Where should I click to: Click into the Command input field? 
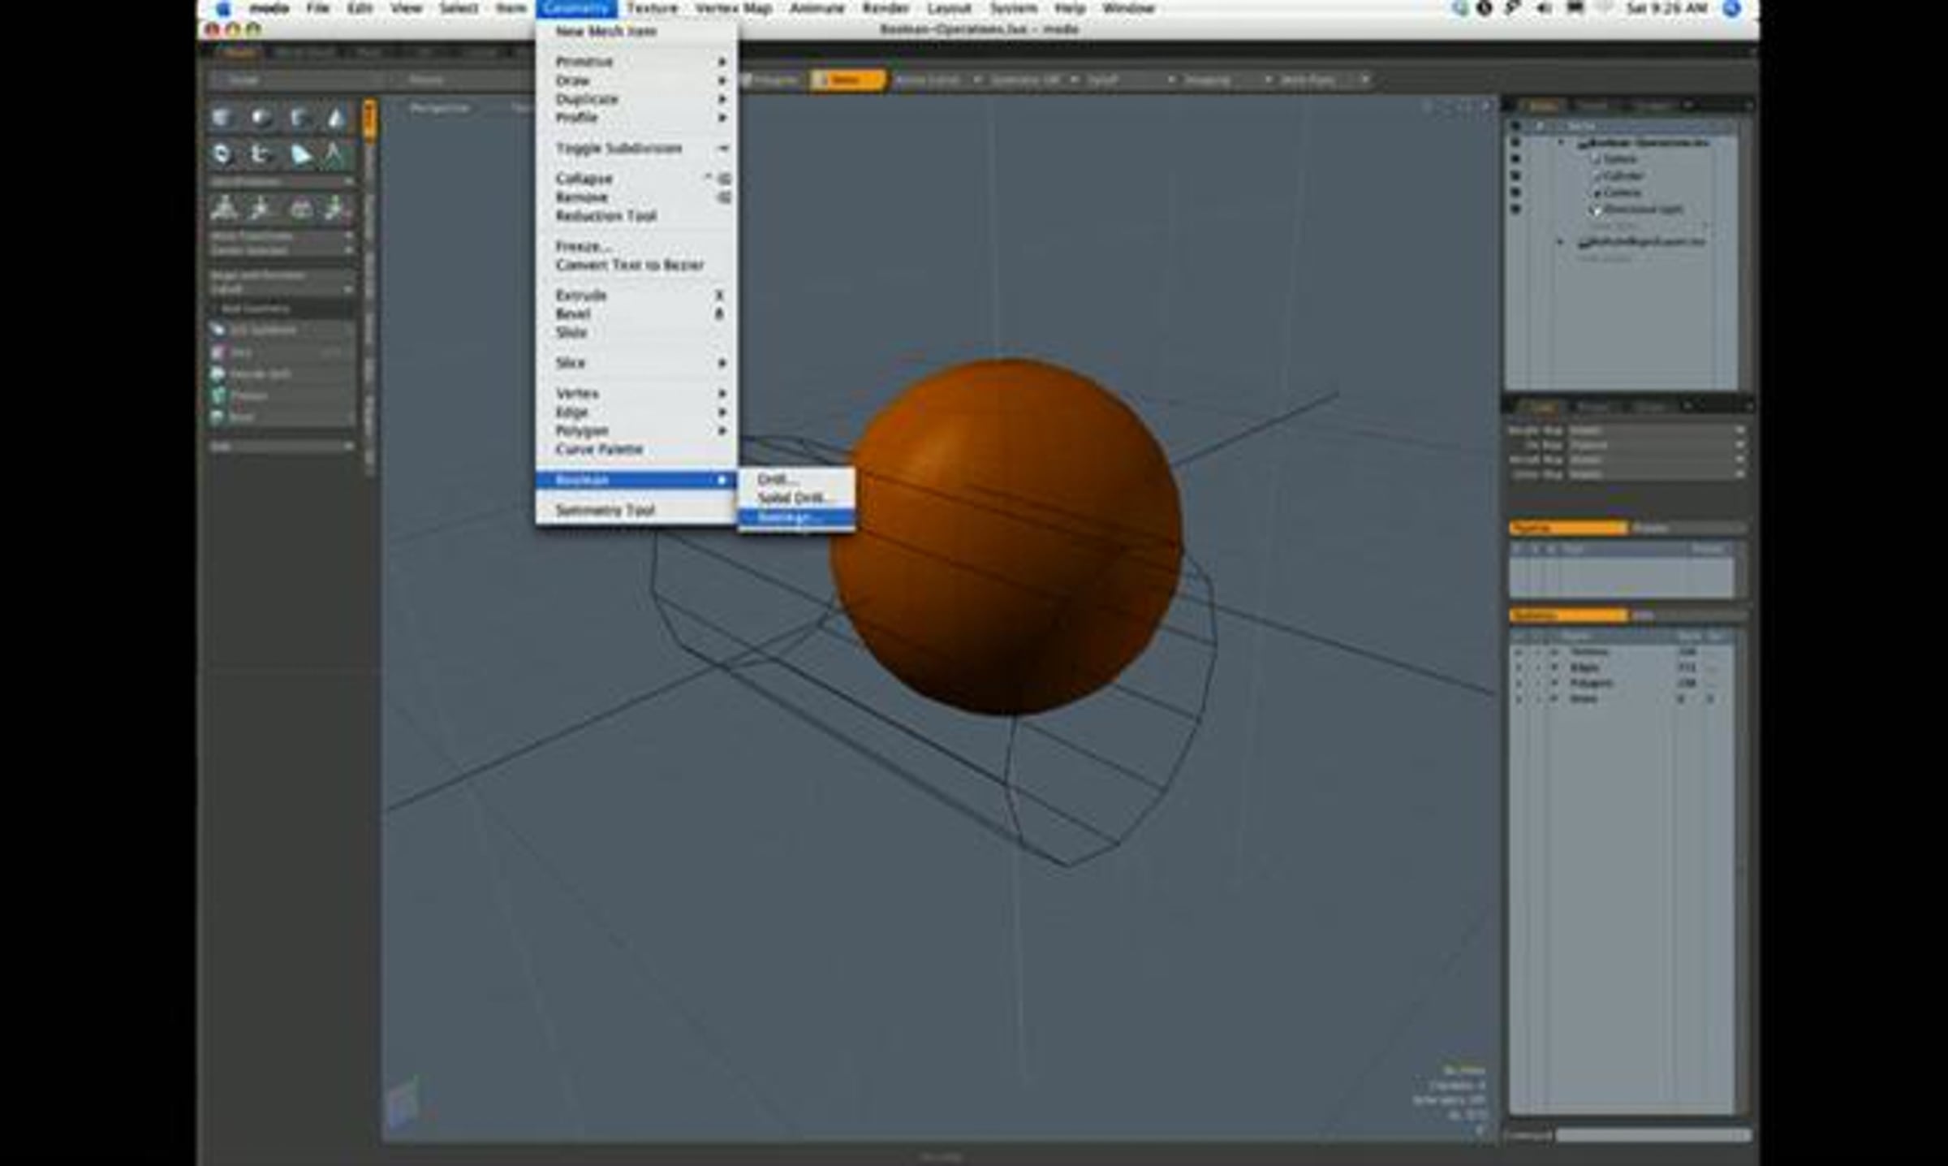(1652, 1135)
